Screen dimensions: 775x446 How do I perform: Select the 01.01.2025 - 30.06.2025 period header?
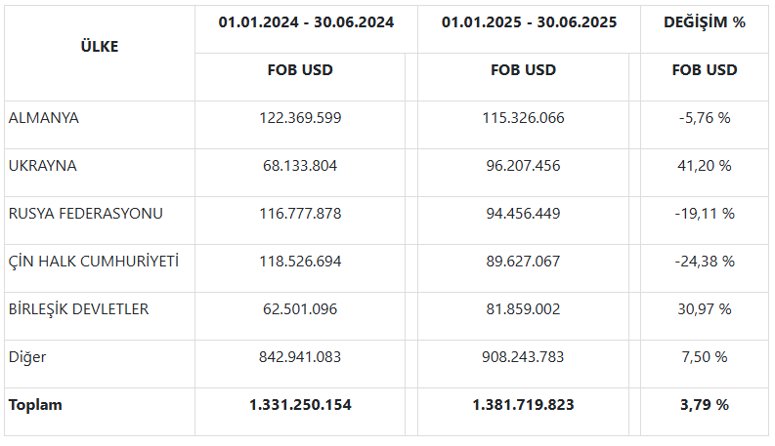[x=529, y=21]
